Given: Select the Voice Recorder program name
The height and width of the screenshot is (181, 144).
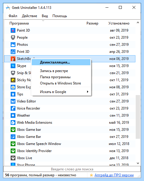Looking at the screenshot, I should [x=28, y=108].
